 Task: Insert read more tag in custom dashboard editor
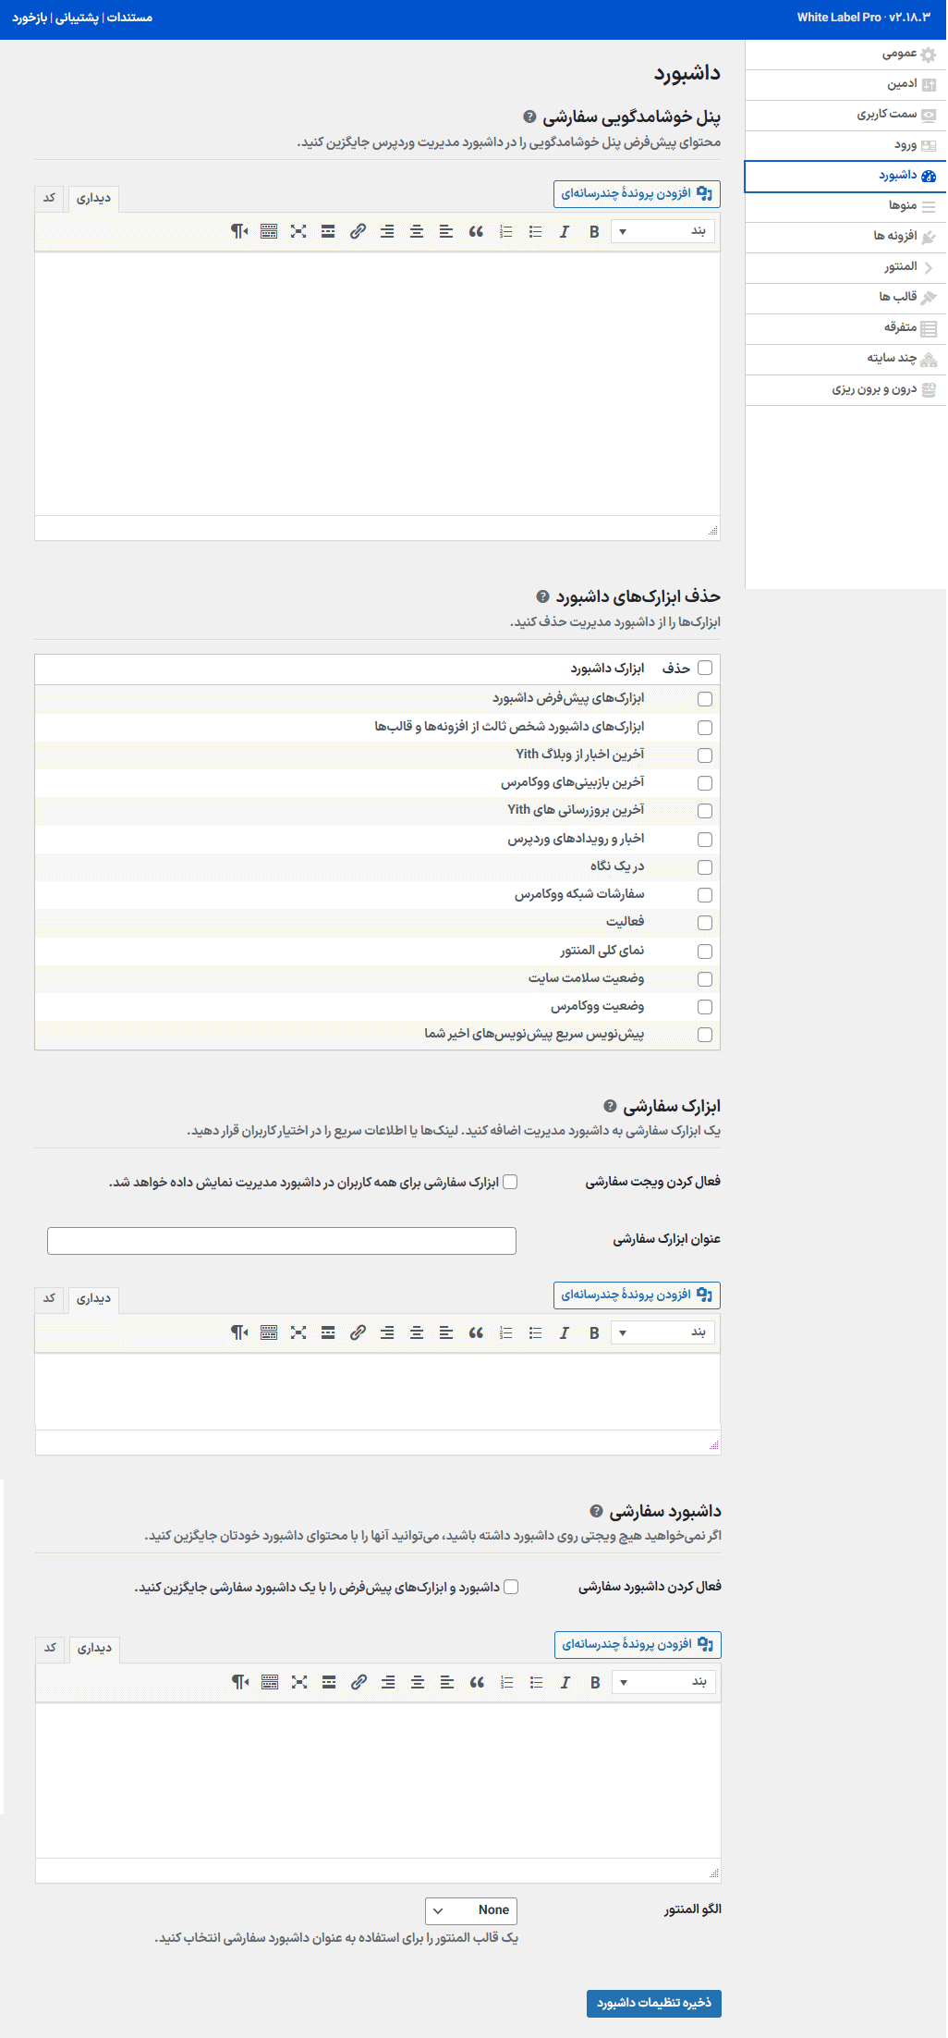tap(329, 1683)
